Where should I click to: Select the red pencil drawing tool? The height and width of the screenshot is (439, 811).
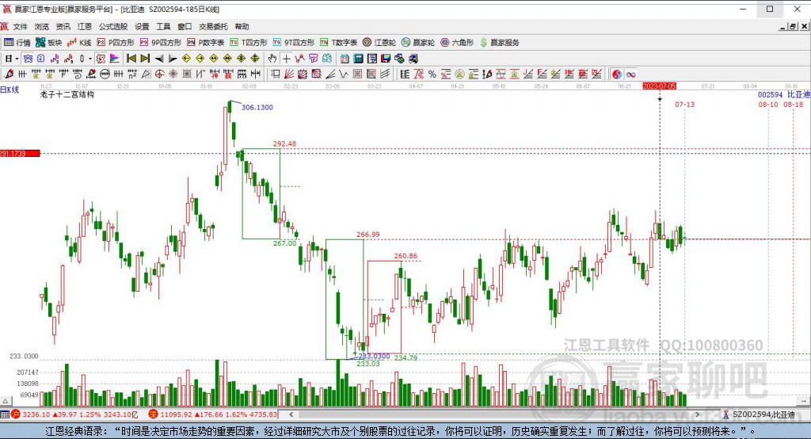(9, 74)
